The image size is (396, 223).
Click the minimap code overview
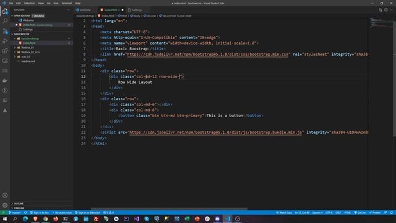pos(381,23)
